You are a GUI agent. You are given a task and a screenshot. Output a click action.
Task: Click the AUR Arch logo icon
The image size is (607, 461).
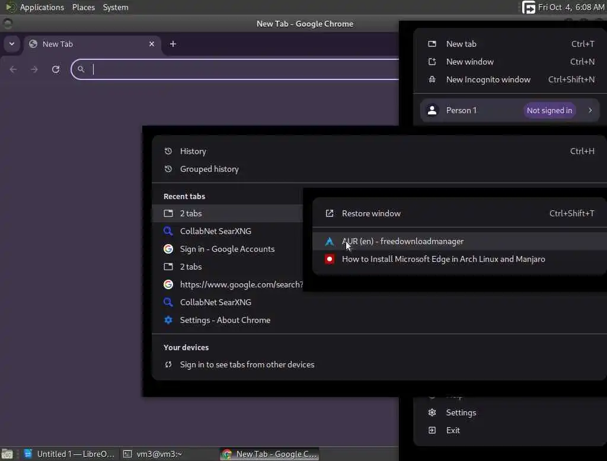tap(330, 242)
